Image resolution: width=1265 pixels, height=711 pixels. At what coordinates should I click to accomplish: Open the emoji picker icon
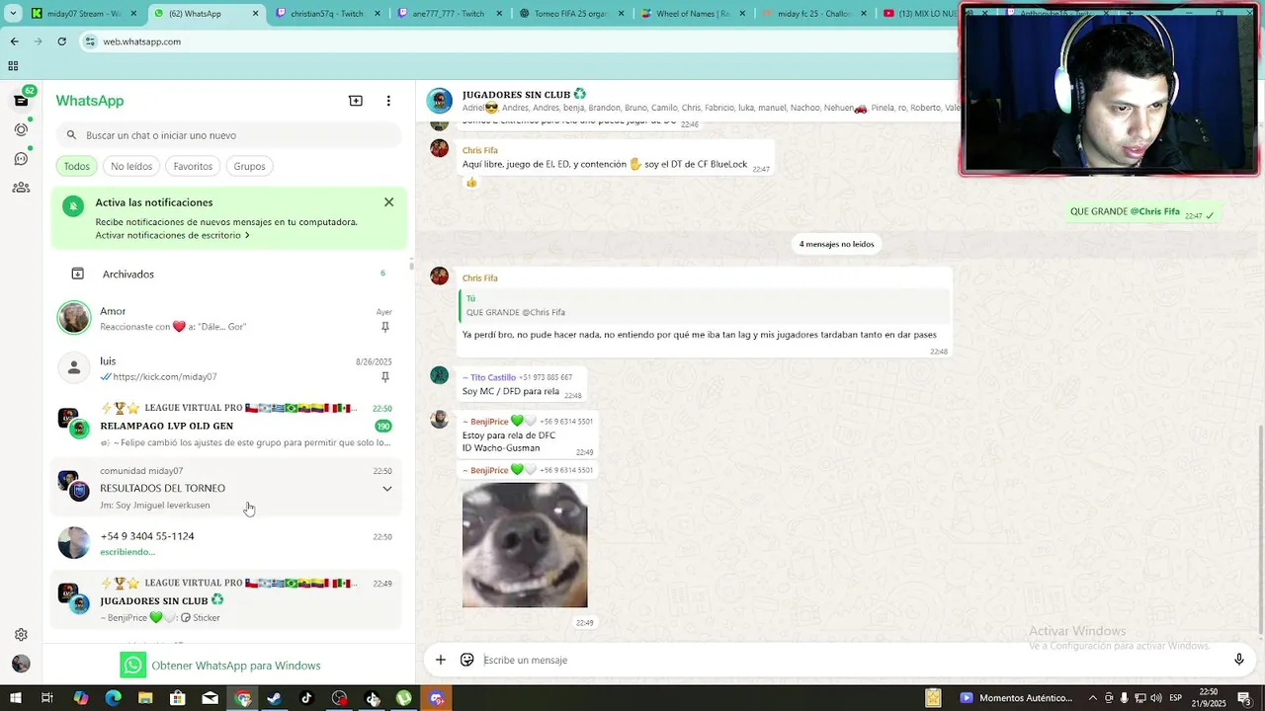(467, 660)
